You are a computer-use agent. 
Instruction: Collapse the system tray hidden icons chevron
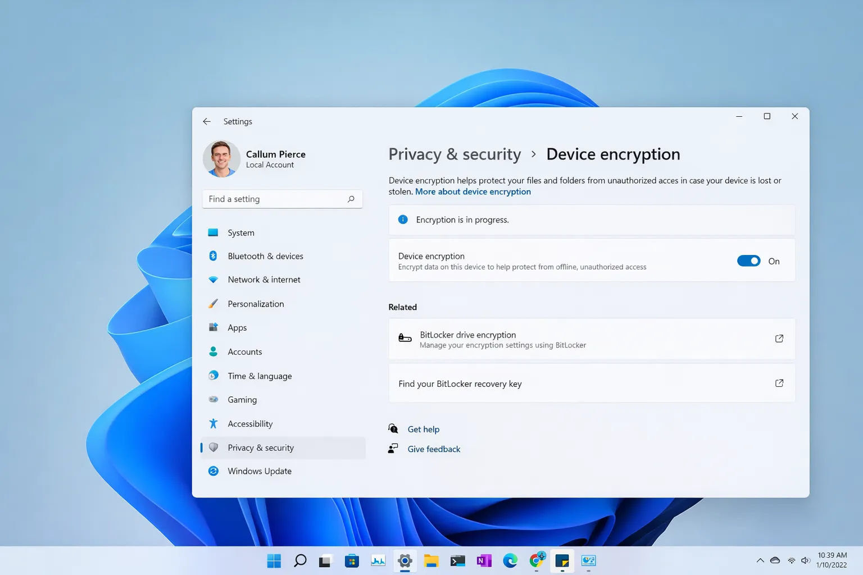click(x=760, y=560)
